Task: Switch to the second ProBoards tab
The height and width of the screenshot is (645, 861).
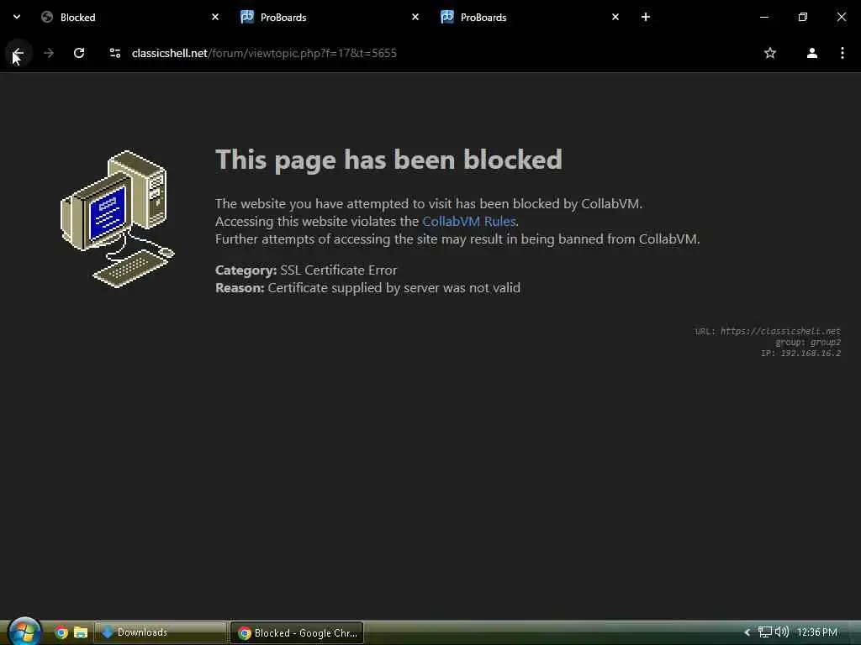Action: (530, 17)
